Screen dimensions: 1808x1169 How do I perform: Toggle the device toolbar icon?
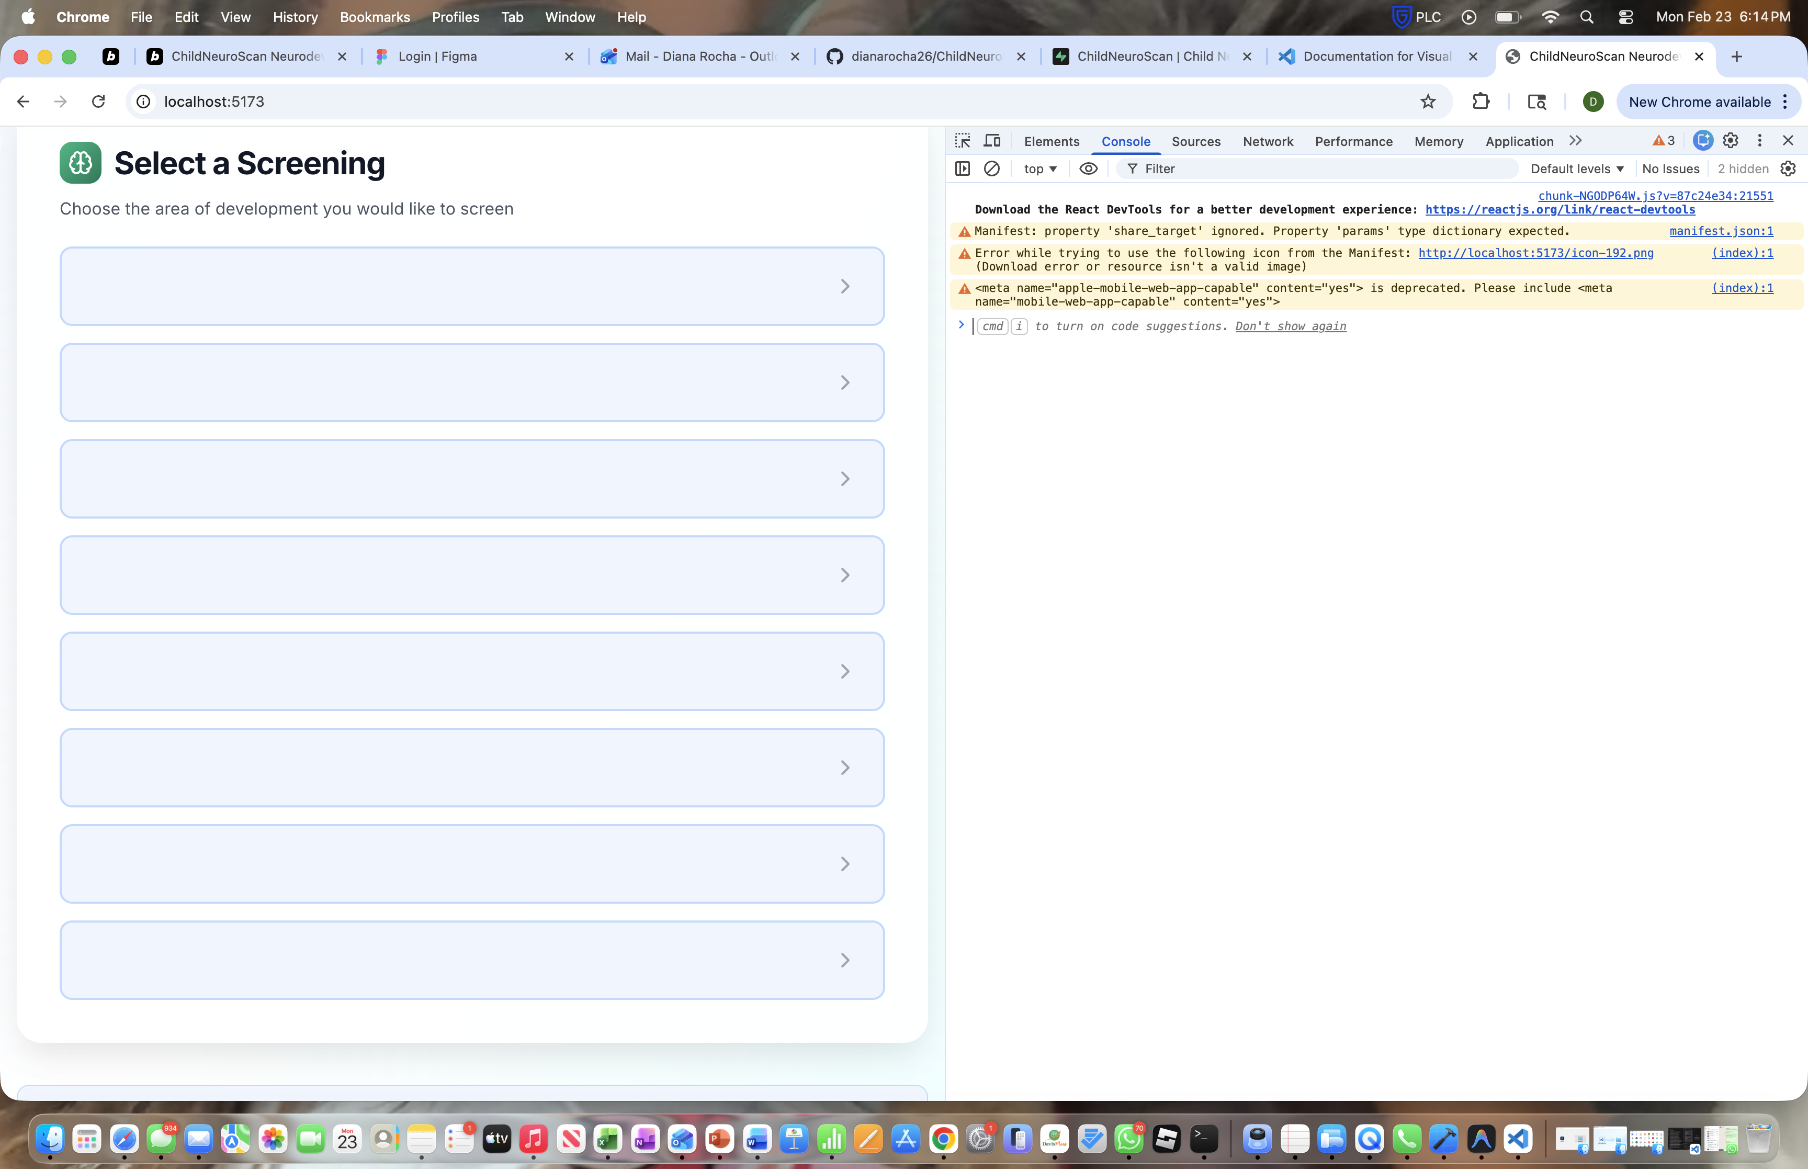992,140
